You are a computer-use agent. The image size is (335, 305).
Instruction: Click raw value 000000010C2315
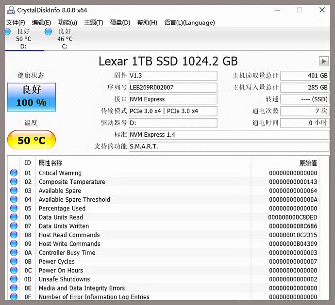coord(293,235)
